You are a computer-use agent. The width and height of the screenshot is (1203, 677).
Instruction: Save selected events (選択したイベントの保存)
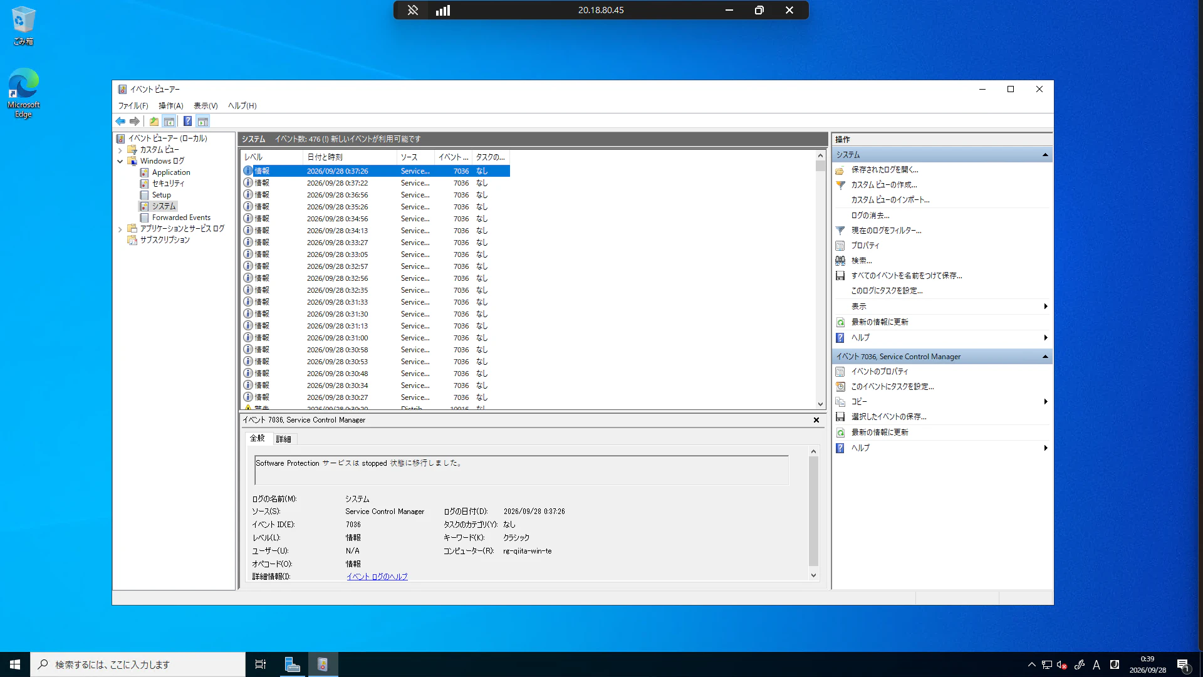pyautogui.click(x=888, y=417)
